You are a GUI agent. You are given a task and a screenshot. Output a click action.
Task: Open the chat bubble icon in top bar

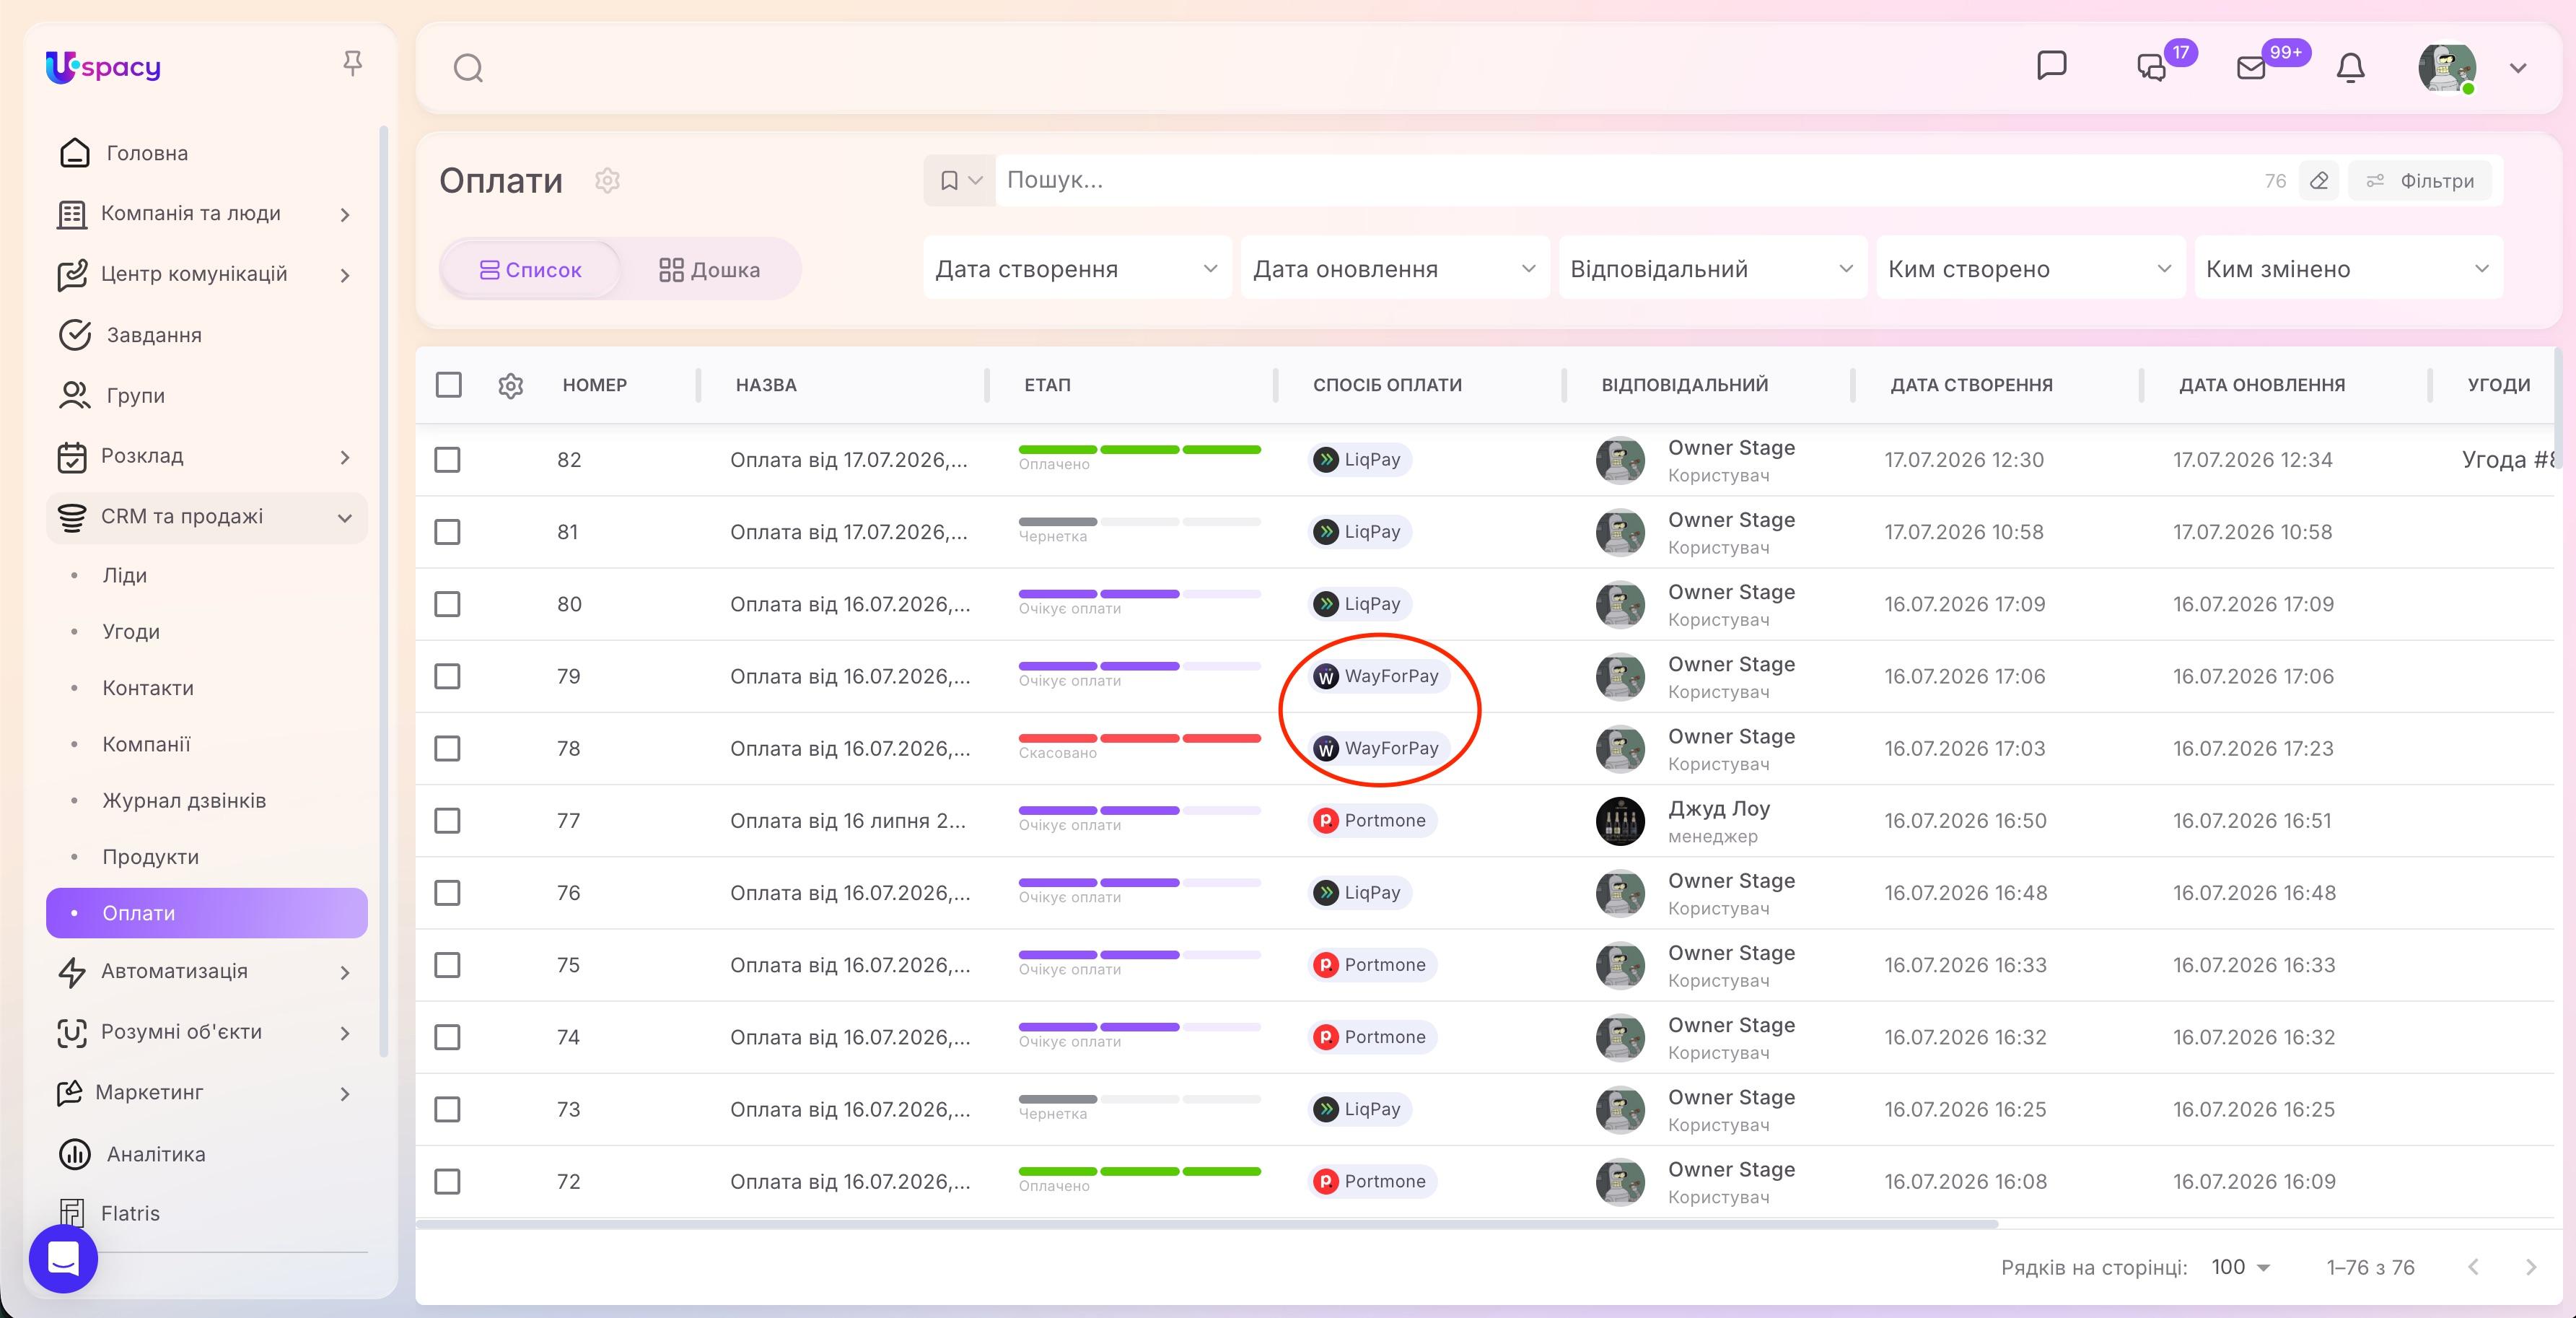coord(2051,66)
